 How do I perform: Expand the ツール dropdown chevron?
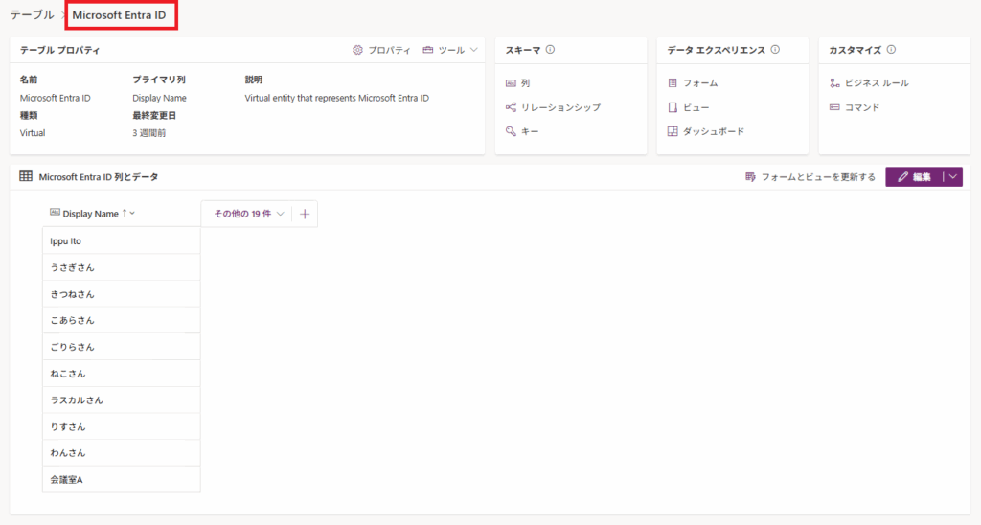click(473, 50)
